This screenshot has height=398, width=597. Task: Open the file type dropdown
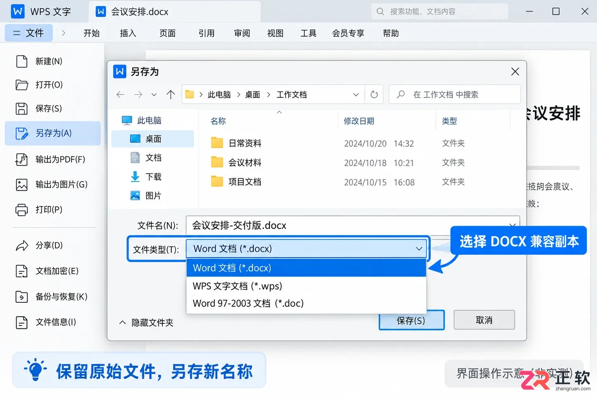tap(419, 249)
